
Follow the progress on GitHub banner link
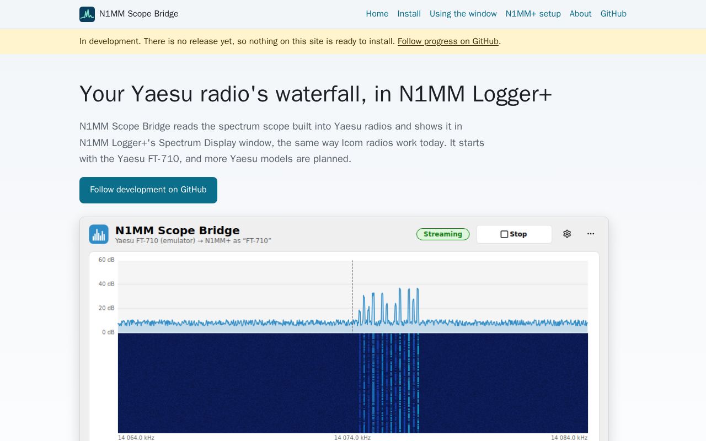[x=448, y=41]
